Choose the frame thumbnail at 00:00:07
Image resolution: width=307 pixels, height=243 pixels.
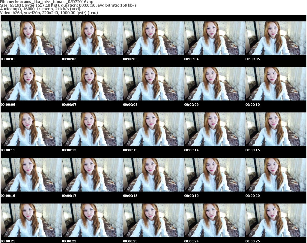92,84
